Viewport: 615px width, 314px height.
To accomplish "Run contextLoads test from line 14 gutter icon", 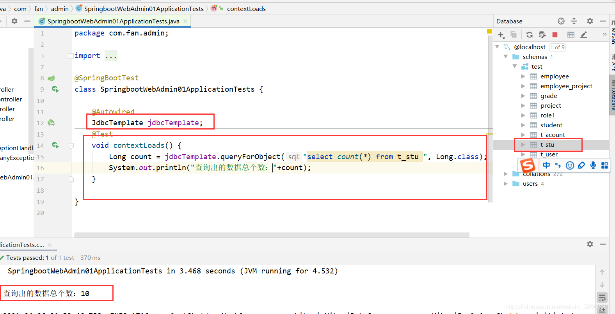I will click(55, 145).
